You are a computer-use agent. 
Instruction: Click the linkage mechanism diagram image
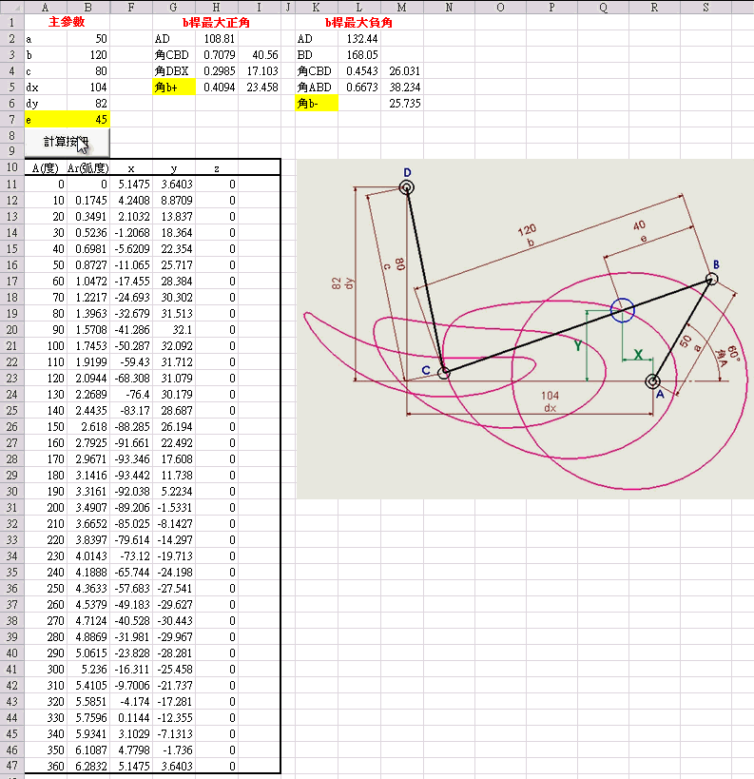click(525, 329)
